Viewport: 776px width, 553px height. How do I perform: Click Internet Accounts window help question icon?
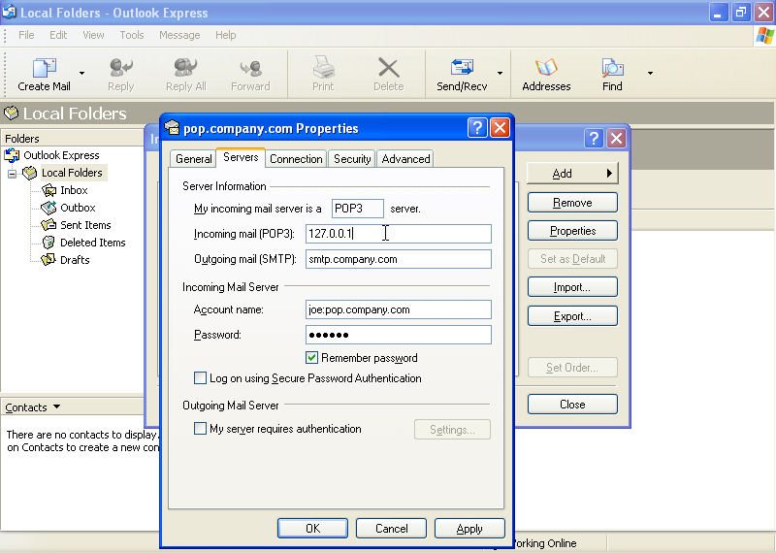tap(594, 139)
